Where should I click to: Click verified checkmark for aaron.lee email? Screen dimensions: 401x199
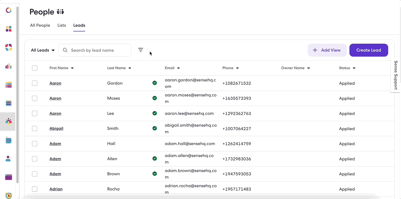(155, 113)
